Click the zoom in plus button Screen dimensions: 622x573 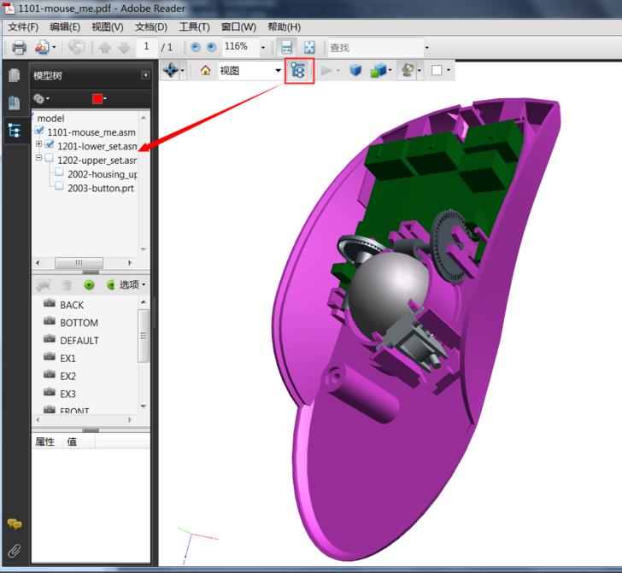[212, 48]
